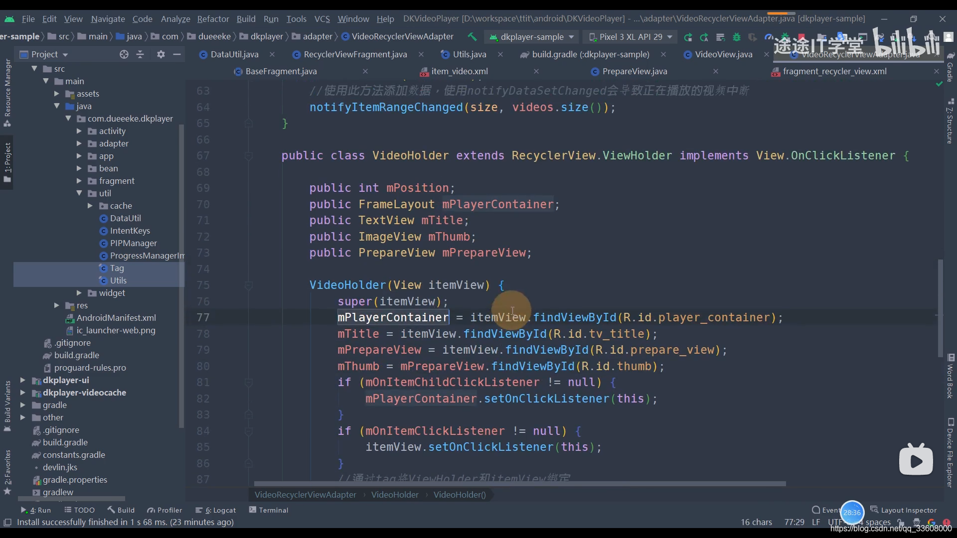Open Project panel settings gear
This screenshot has width=957, height=538.
tap(160, 54)
